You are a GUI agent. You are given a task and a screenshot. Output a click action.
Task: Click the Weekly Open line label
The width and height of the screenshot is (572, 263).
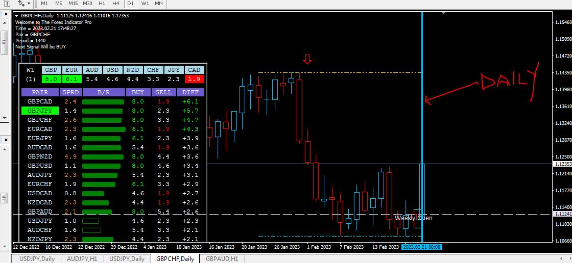pos(414,218)
